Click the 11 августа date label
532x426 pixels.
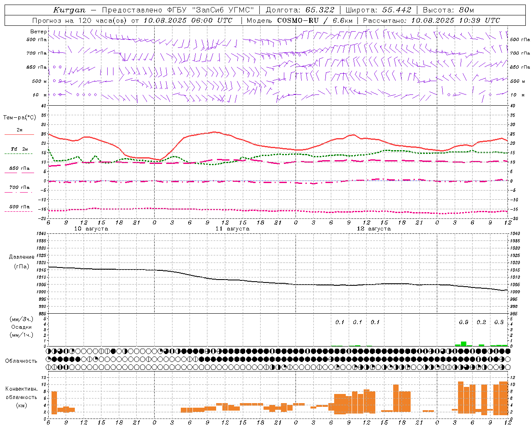tap(232, 229)
